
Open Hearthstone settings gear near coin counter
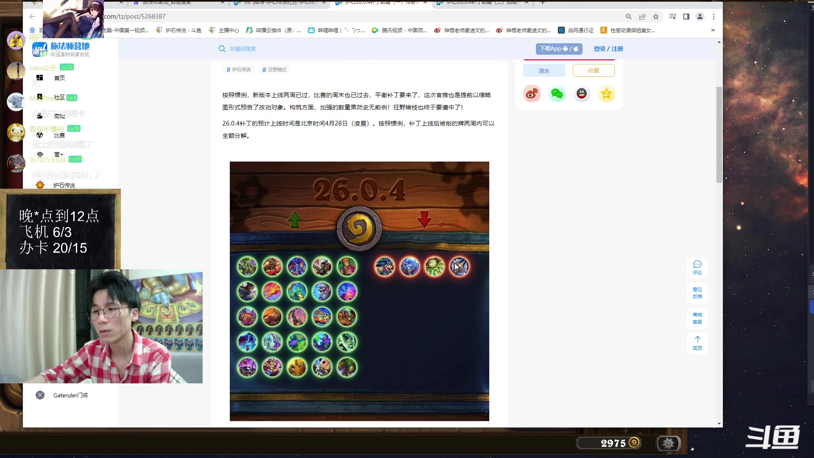pyautogui.click(x=669, y=443)
